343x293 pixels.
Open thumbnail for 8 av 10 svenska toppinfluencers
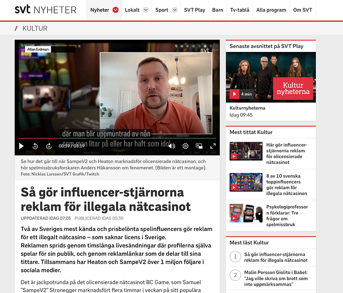[x=246, y=182]
